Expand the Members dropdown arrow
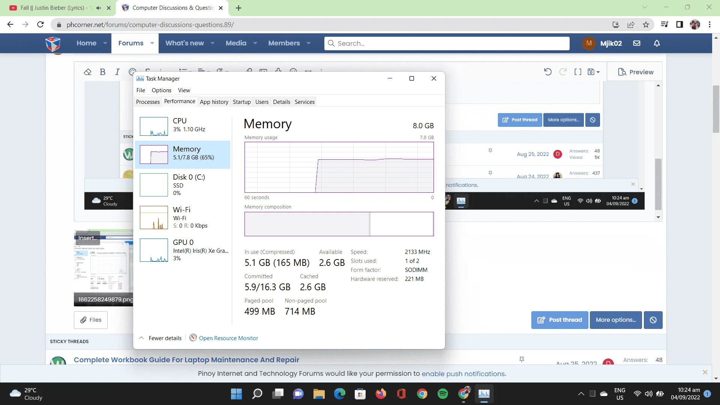Image resolution: width=720 pixels, height=405 pixels. click(309, 43)
